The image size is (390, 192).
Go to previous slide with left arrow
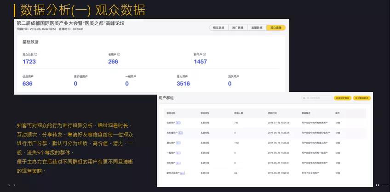coord(9,185)
